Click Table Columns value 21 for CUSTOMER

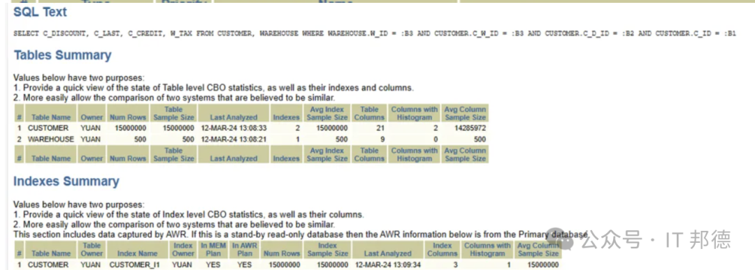tap(380, 128)
